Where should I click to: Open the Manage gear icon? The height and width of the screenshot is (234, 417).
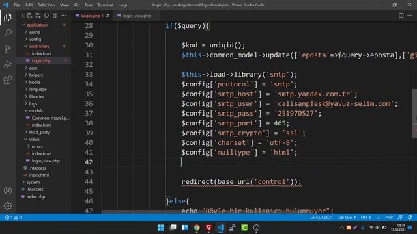pos(8,206)
